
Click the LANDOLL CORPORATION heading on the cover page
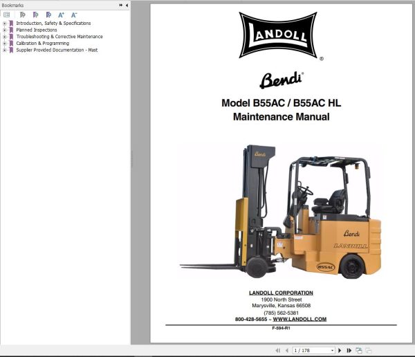[x=281, y=293]
